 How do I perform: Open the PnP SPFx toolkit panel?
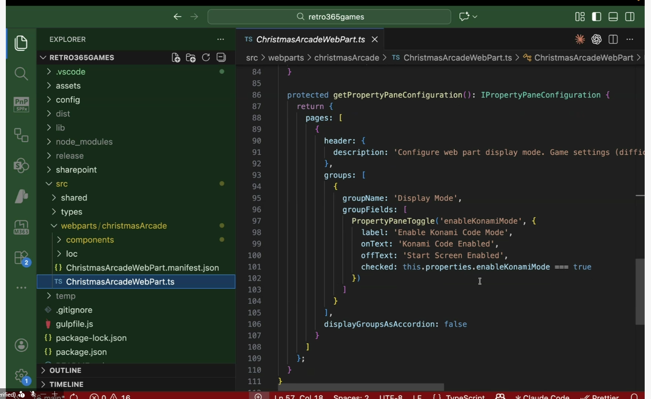click(21, 104)
